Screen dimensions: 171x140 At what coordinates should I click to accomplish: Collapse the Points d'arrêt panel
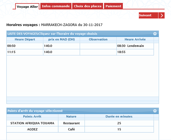pyautogui.click(x=155, y=111)
